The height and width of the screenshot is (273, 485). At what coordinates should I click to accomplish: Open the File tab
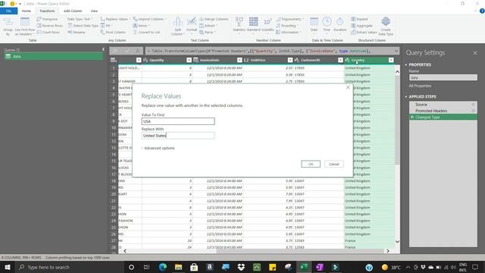(x=8, y=11)
